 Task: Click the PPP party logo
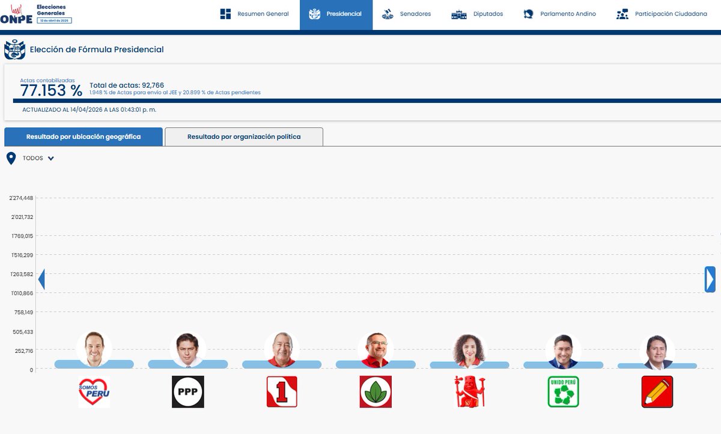coord(187,391)
